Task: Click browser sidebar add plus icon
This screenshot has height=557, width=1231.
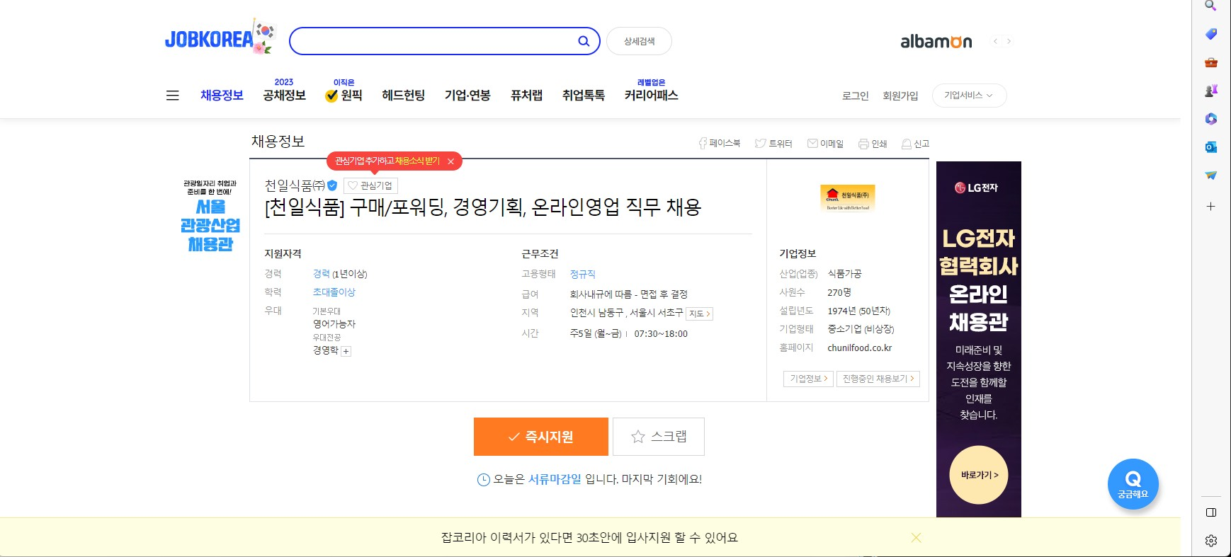Action: tap(1211, 207)
